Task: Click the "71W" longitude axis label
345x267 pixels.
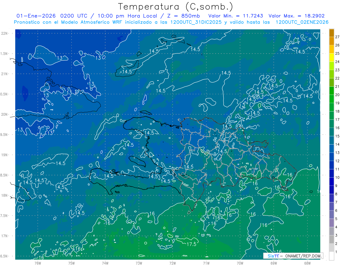Action: click(x=206, y=263)
